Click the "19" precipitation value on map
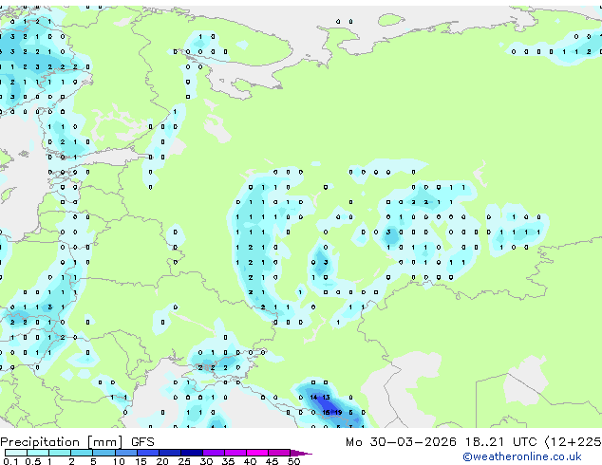The height and width of the screenshot is (465, 602). point(338,413)
